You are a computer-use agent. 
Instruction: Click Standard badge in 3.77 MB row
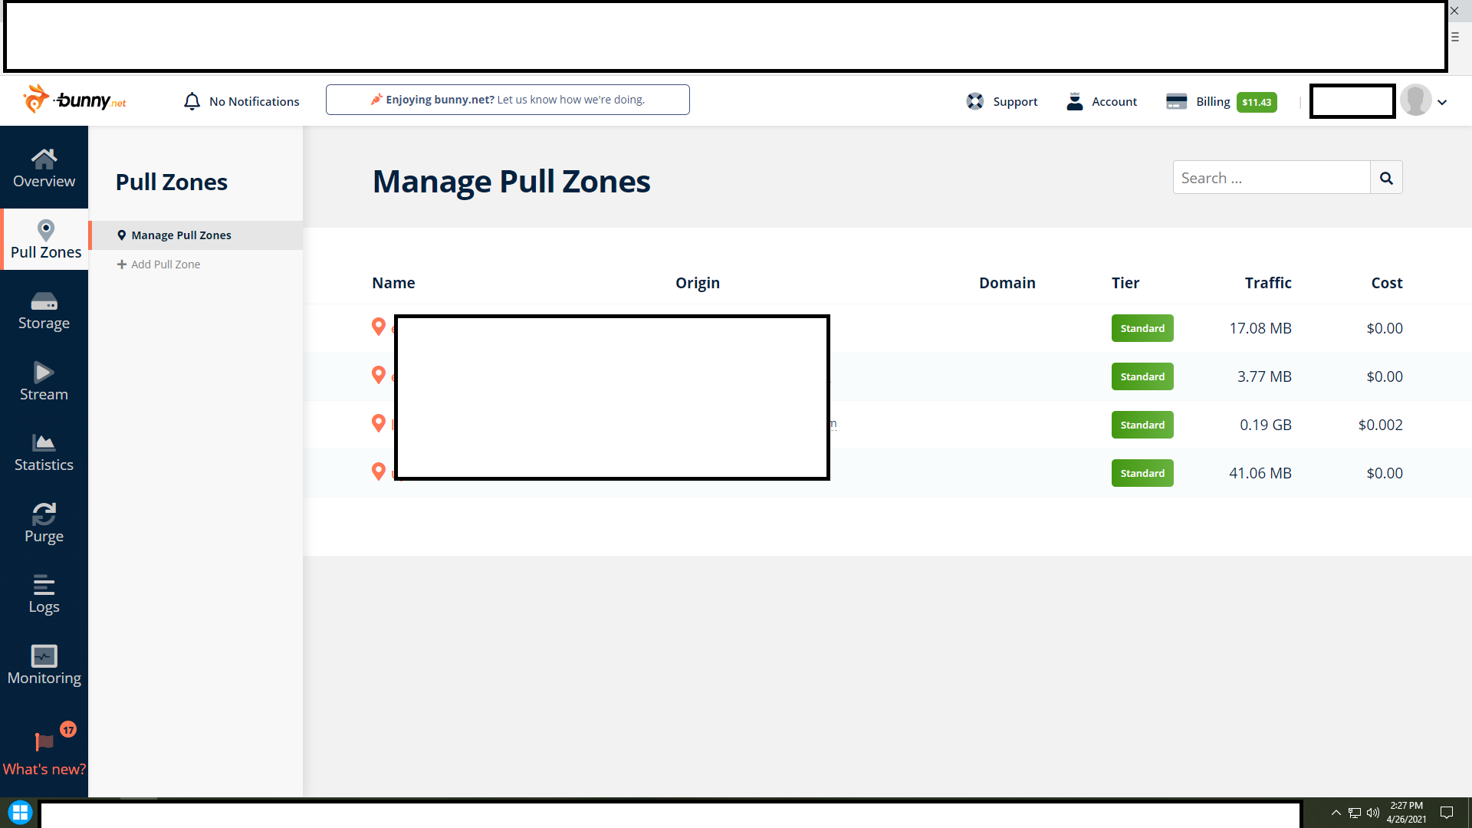pyautogui.click(x=1142, y=376)
